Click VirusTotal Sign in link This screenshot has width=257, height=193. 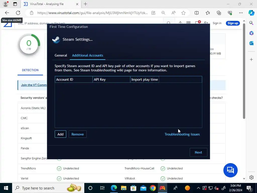(217, 23)
